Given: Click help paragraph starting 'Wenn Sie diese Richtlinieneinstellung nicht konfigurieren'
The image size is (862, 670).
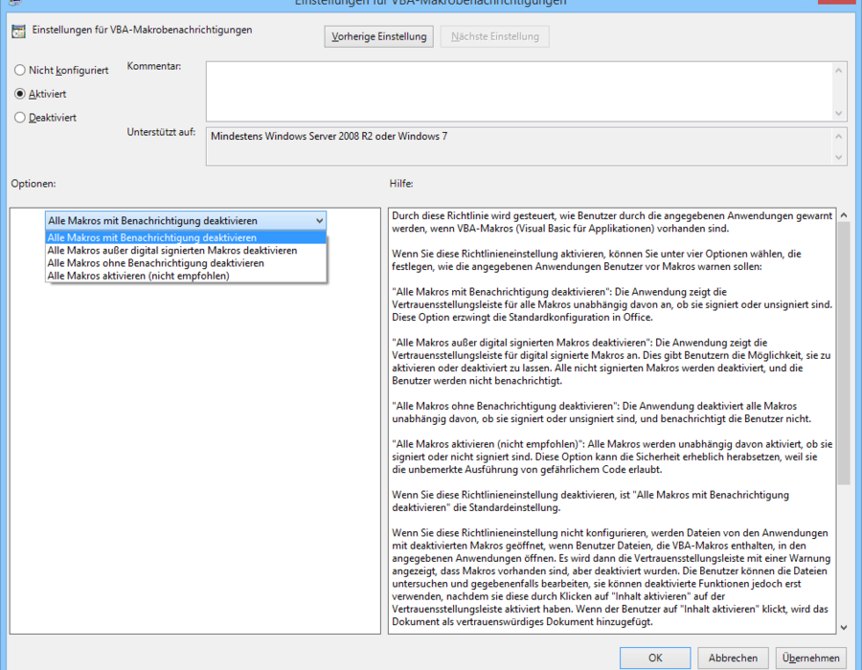Looking at the screenshot, I should pos(611,577).
